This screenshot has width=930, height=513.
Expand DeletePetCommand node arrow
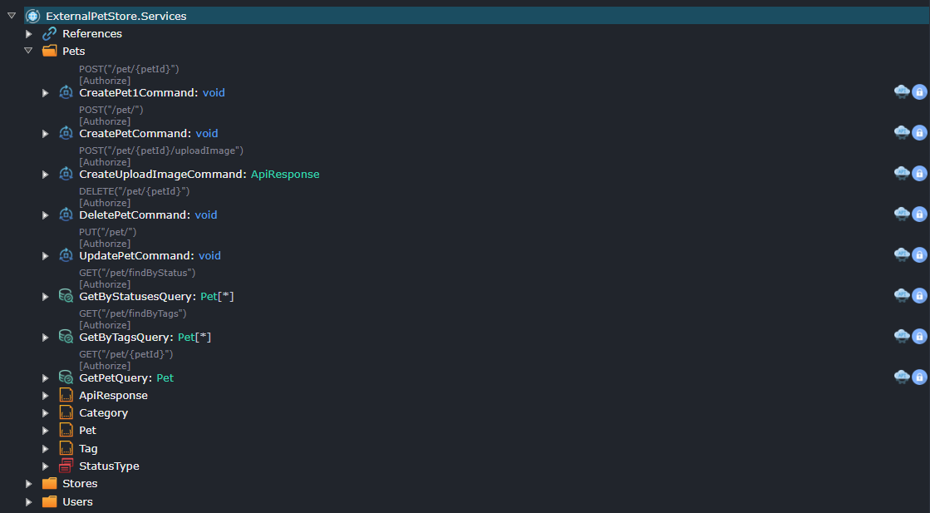click(x=45, y=215)
